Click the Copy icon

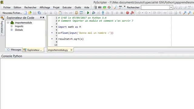55,13
